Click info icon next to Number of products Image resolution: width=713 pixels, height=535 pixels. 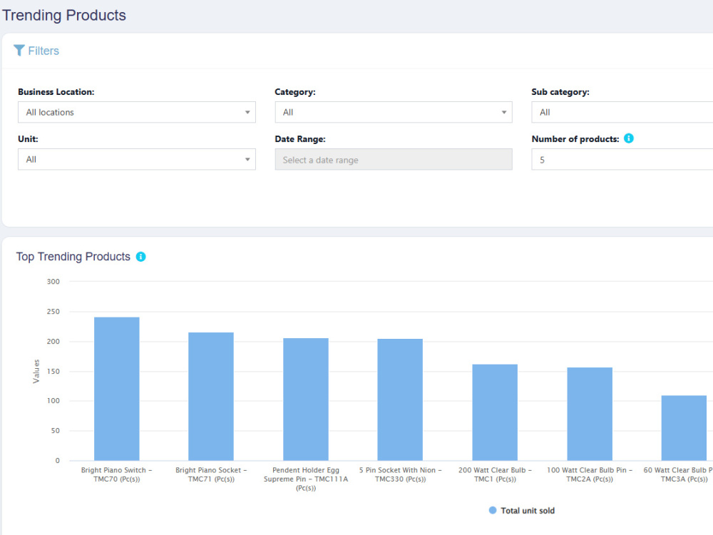pyautogui.click(x=629, y=138)
